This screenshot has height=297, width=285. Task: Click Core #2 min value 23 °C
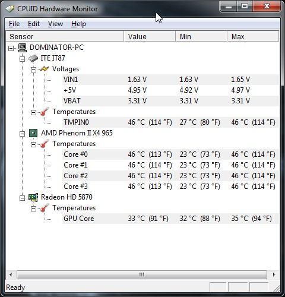(x=200, y=176)
